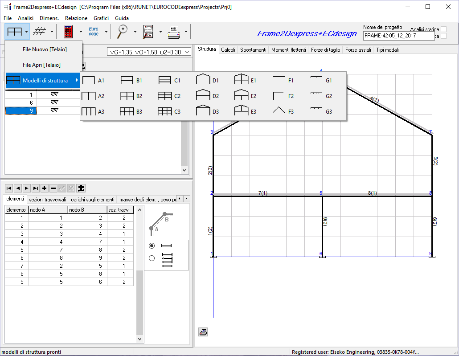Go to last record navigator button
The height and width of the screenshot is (356, 459).
35,188
